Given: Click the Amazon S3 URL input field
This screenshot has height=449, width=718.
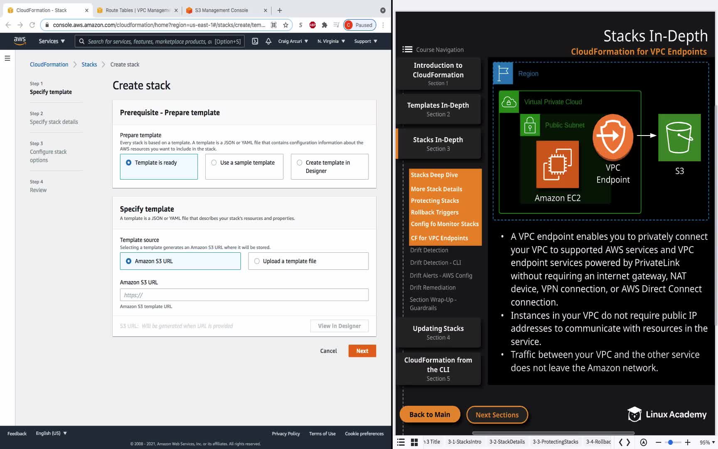Looking at the screenshot, I should click(x=244, y=295).
